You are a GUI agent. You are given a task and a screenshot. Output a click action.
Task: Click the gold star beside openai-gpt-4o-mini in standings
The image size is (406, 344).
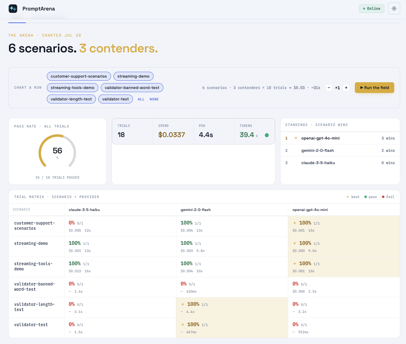tap(296, 138)
